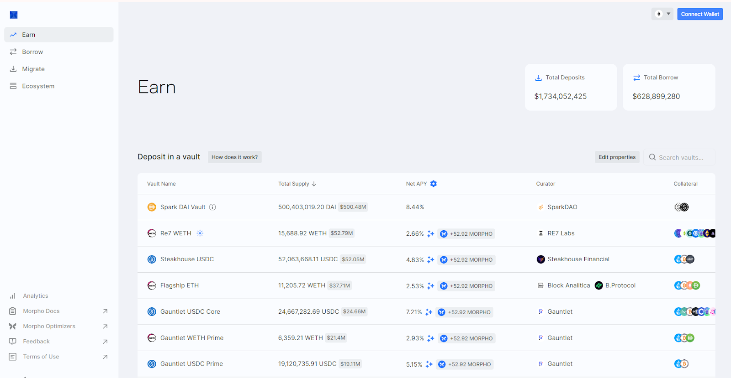The width and height of the screenshot is (731, 378).
Task: Click the info icon next to Spark DAI Vault
Action: 212,207
